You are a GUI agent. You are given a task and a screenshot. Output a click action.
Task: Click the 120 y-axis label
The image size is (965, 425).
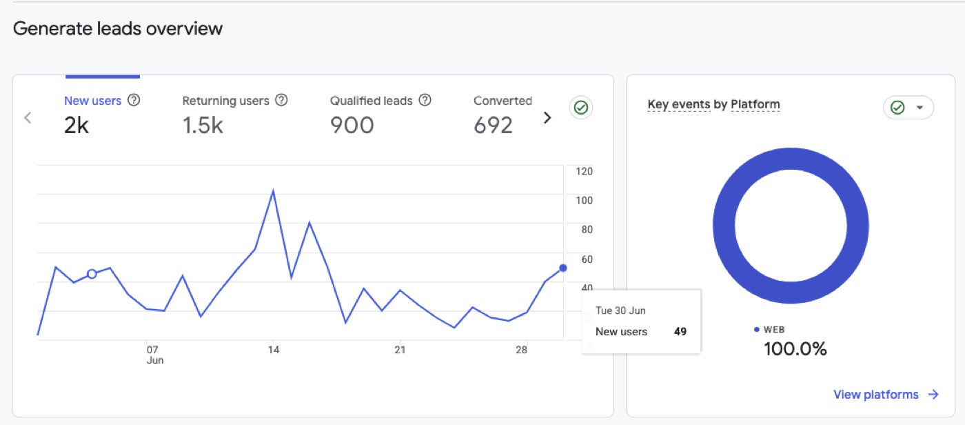[585, 171]
